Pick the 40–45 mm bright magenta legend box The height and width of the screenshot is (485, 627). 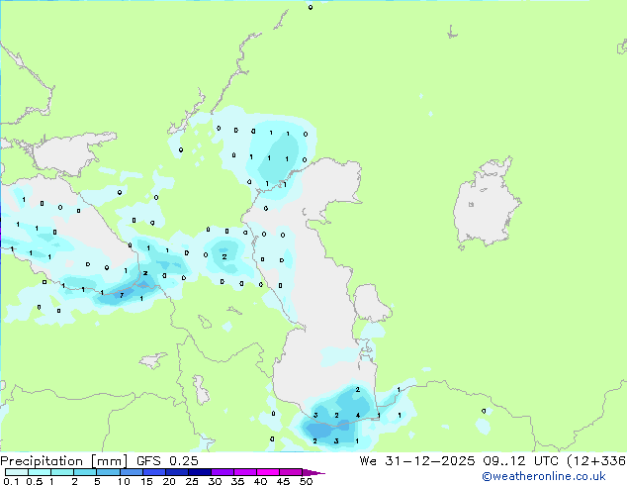268,472
